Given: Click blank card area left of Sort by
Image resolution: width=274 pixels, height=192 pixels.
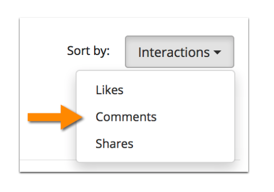Looking at the screenshot, I should point(43,51).
